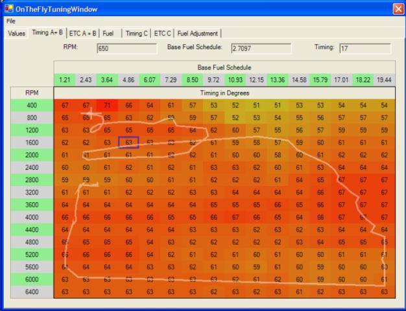Click the Timing field showing 17

[x=364, y=48]
